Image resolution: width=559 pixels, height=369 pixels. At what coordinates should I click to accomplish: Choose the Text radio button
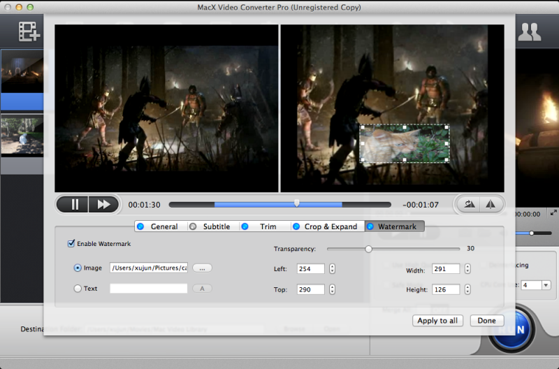click(78, 289)
